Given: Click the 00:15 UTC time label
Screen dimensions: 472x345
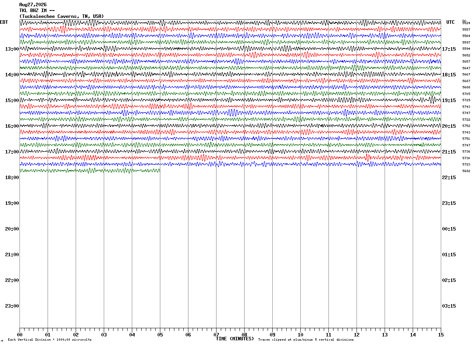Looking at the screenshot, I should pos(449,229).
